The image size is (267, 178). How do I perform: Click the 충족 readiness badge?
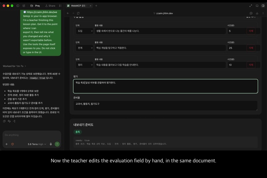click(78, 132)
